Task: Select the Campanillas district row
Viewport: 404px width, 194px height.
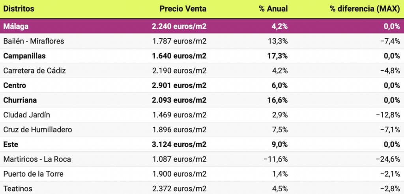Action: (24, 56)
